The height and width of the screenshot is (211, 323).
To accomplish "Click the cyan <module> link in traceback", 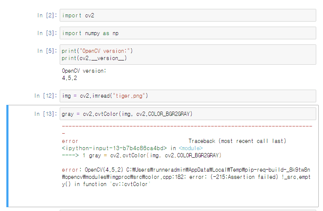I will coord(191,148).
